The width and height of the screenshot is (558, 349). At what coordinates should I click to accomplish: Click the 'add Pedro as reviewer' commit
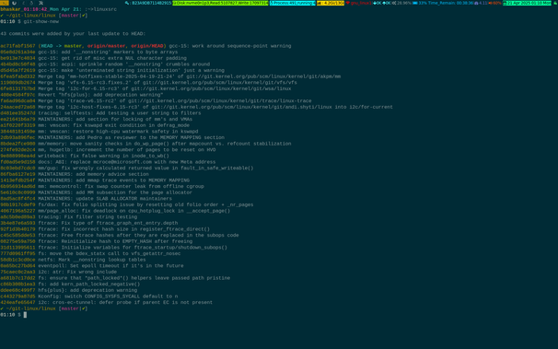click(x=112, y=137)
